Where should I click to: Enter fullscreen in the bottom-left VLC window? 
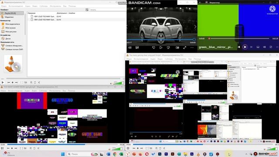tap(21, 148)
